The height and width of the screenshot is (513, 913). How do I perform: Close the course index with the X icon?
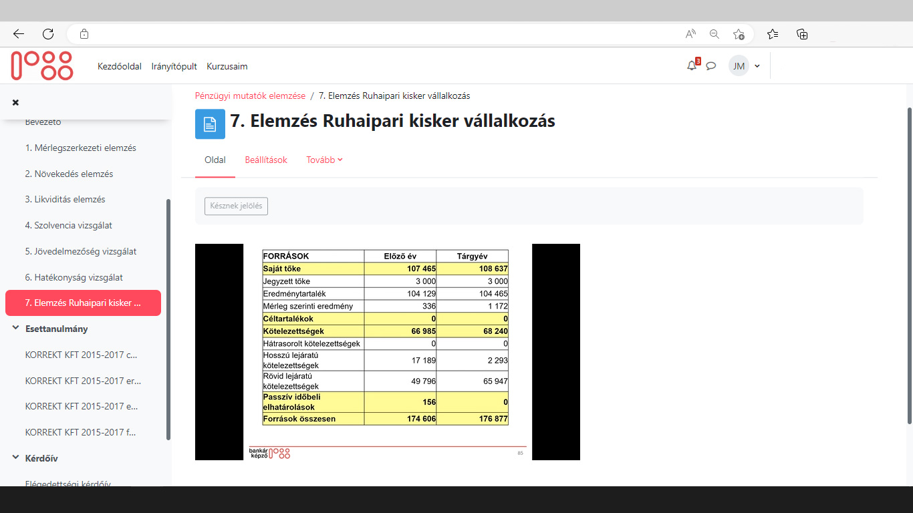coord(15,102)
